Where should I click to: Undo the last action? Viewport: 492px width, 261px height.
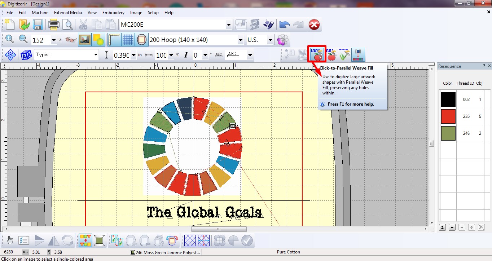[285, 25]
